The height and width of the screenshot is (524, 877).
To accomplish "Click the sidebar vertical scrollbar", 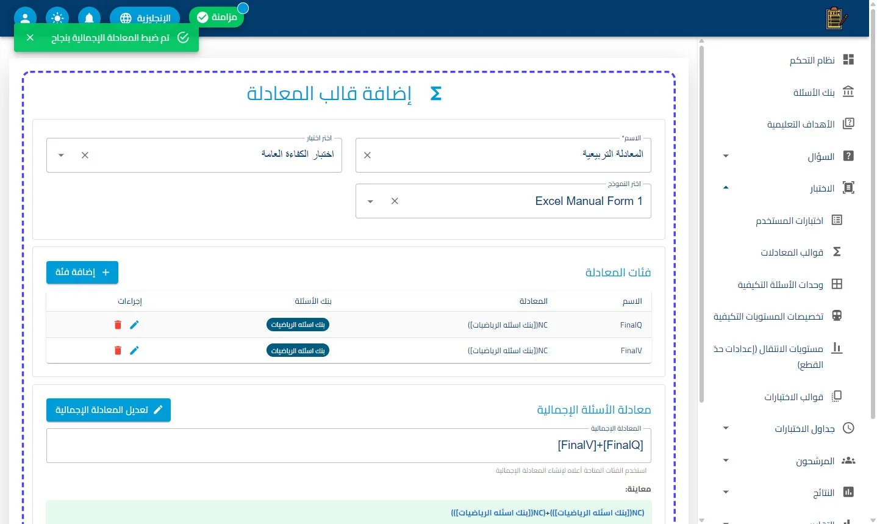I will coord(701,223).
